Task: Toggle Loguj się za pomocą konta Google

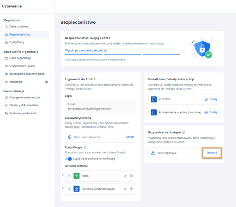Action: coord(68,159)
